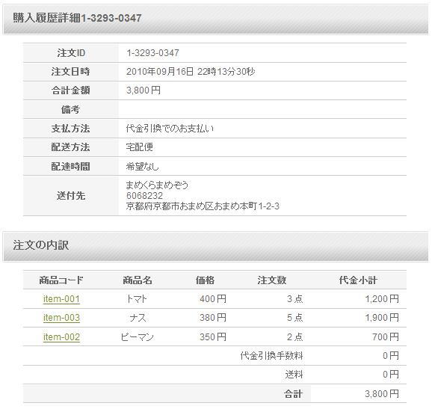This screenshot has width=432, height=412.
Task: Open the item-001 product link
Action: [x=61, y=299]
